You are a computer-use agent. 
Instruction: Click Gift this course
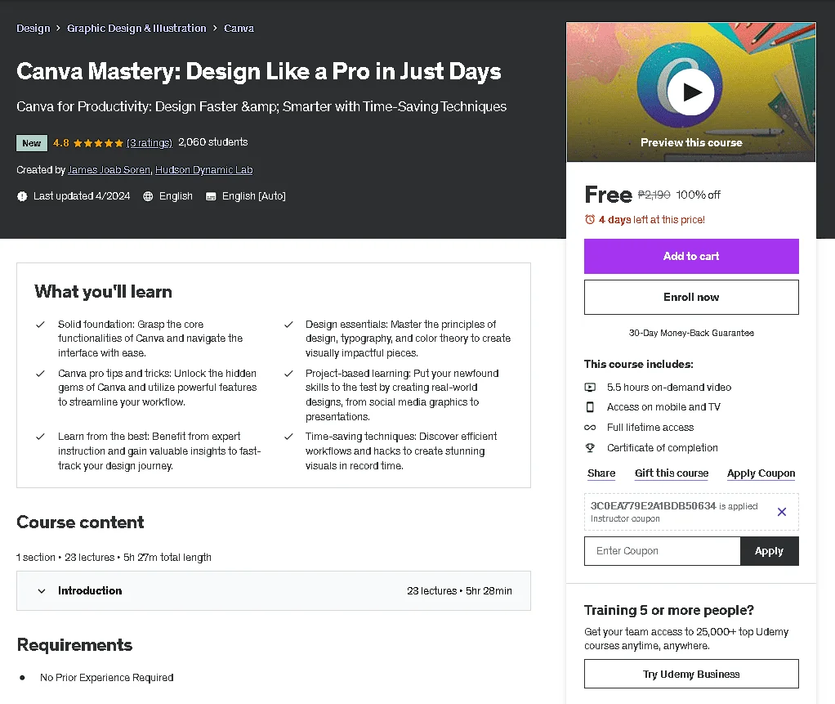pyautogui.click(x=672, y=473)
